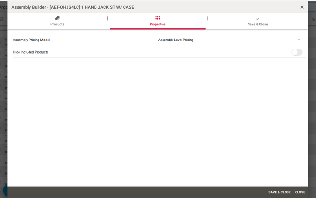Click the Properties grid icon

point(158,18)
